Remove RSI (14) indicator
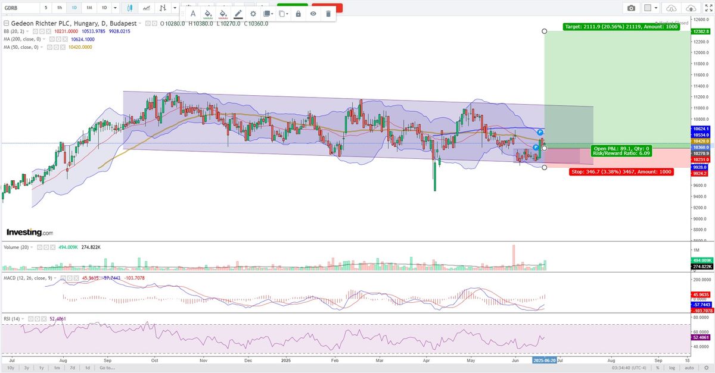The width and height of the screenshot is (715, 373). click(43, 319)
